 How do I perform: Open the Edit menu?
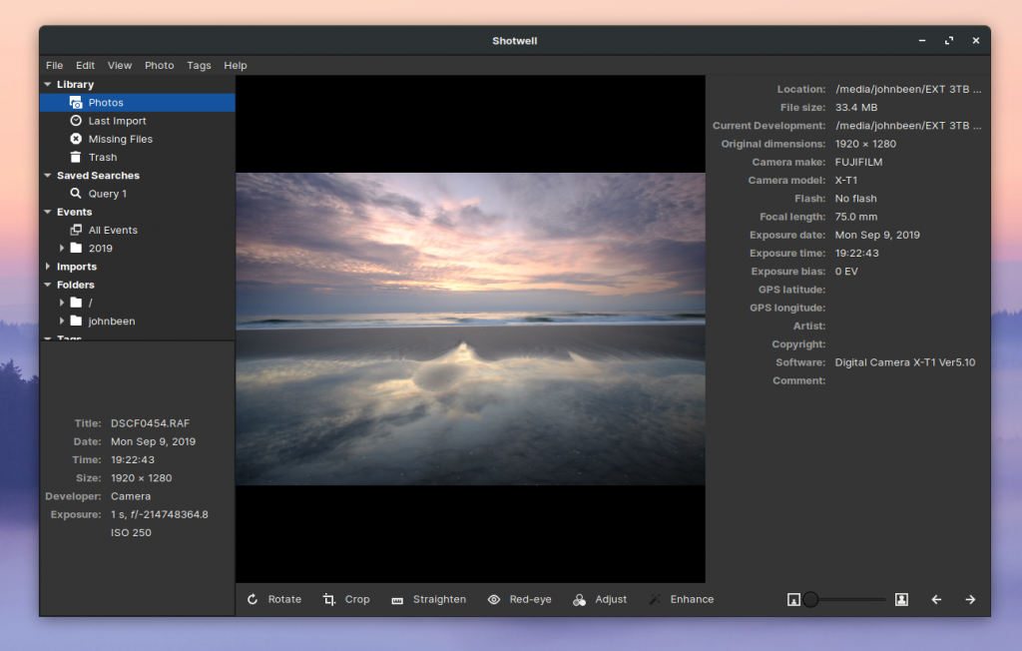85,65
